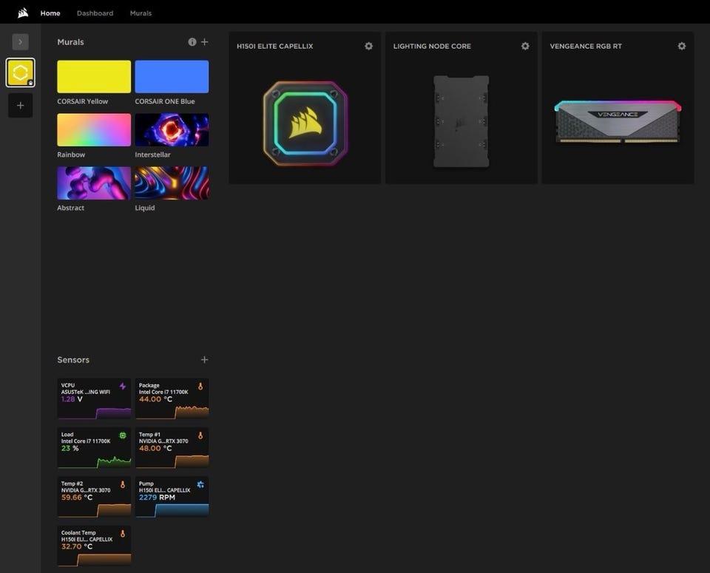Switch to the Murals tab
This screenshot has height=573, width=710.
click(141, 13)
